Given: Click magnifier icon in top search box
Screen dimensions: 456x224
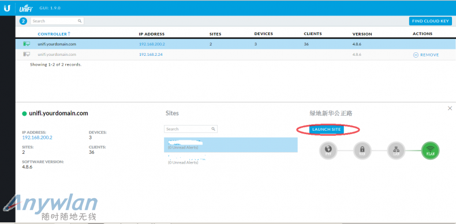Looking at the screenshot, I should (x=80, y=21).
